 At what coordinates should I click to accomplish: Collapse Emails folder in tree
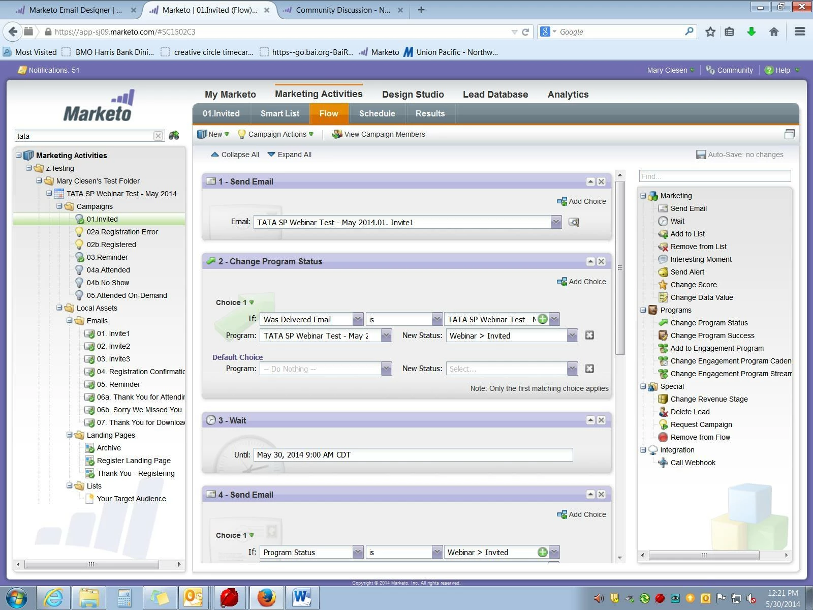[x=69, y=320]
